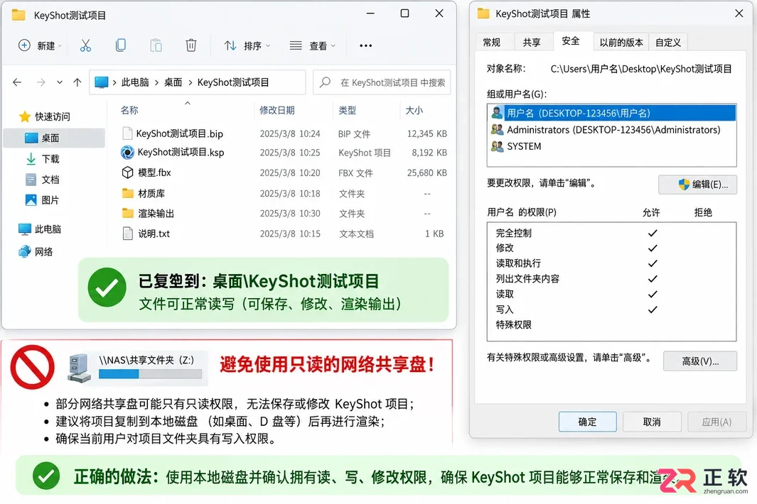Select the 材质库 folder icon
757x504 pixels.
pyautogui.click(x=127, y=193)
